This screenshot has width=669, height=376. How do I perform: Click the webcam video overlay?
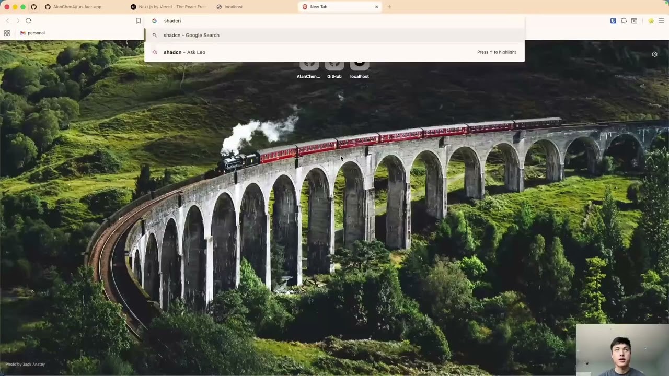pyautogui.click(x=622, y=350)
